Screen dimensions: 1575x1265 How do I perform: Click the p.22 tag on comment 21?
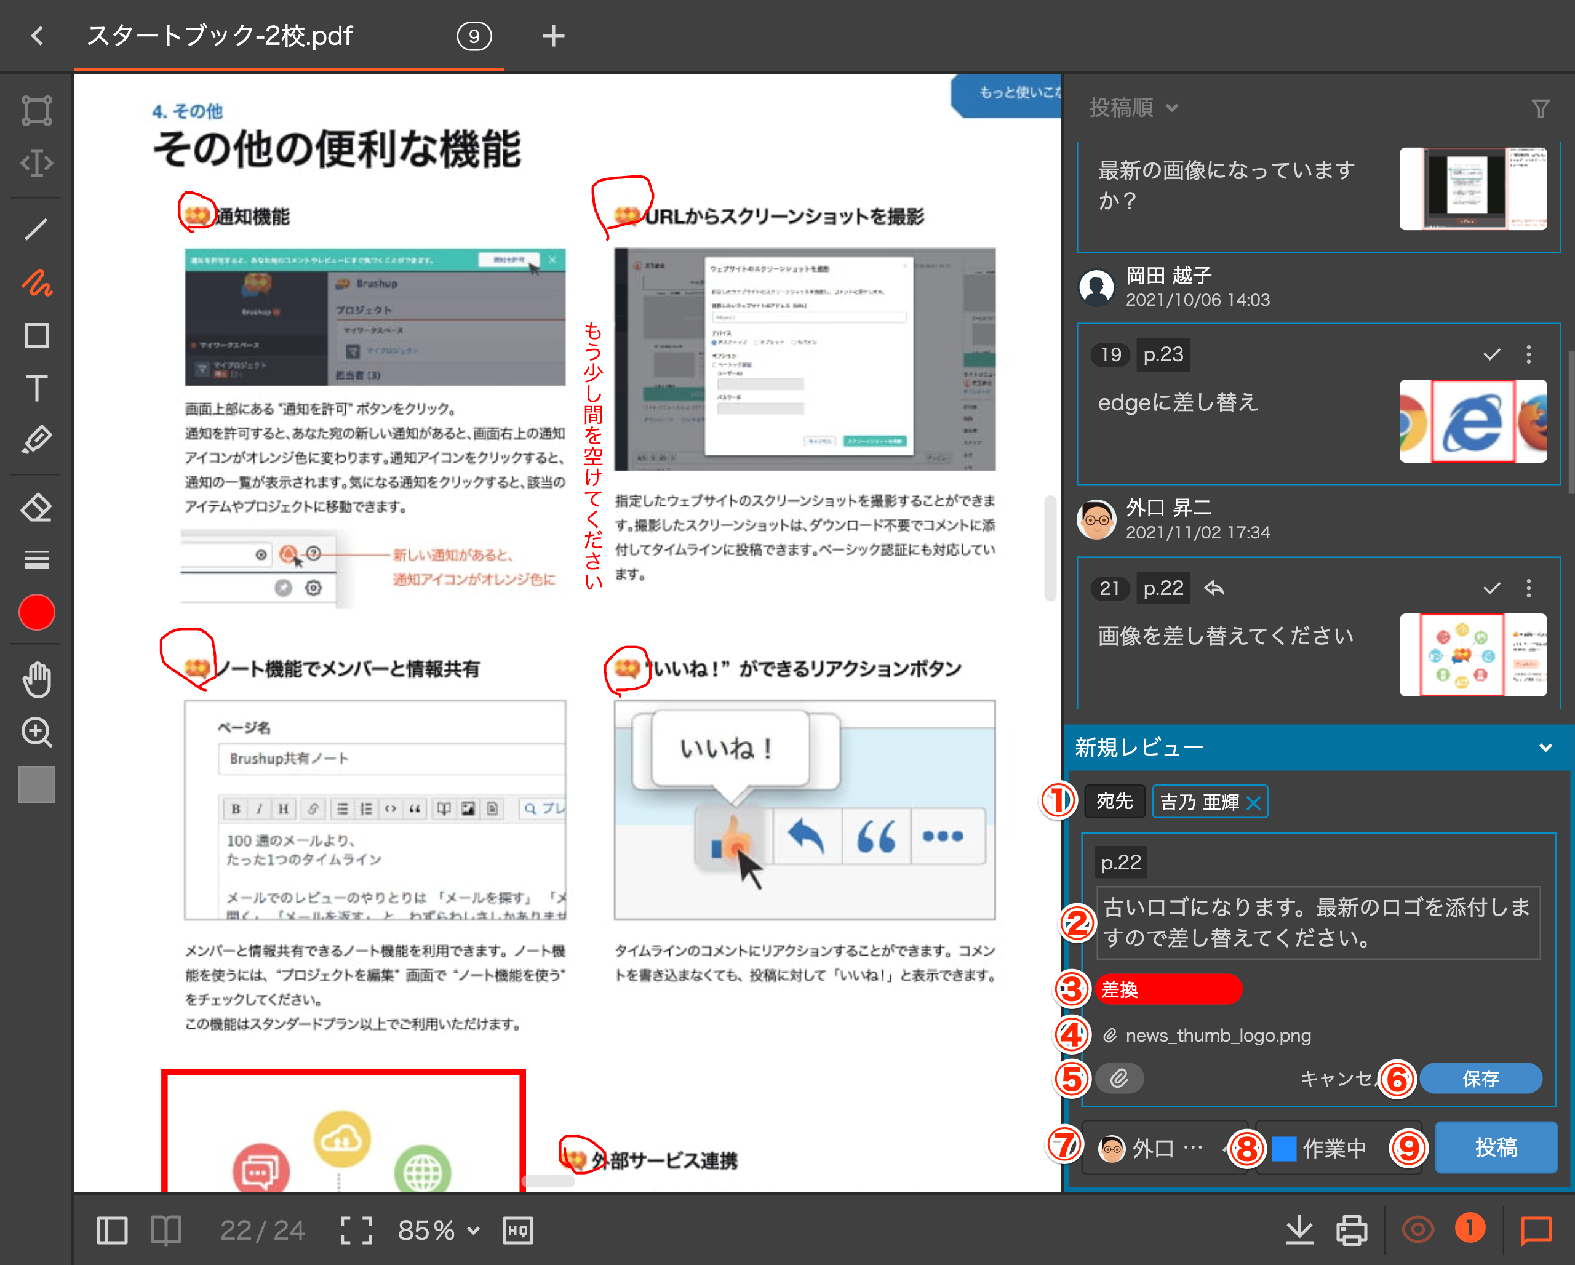(x=1163, y=588)
